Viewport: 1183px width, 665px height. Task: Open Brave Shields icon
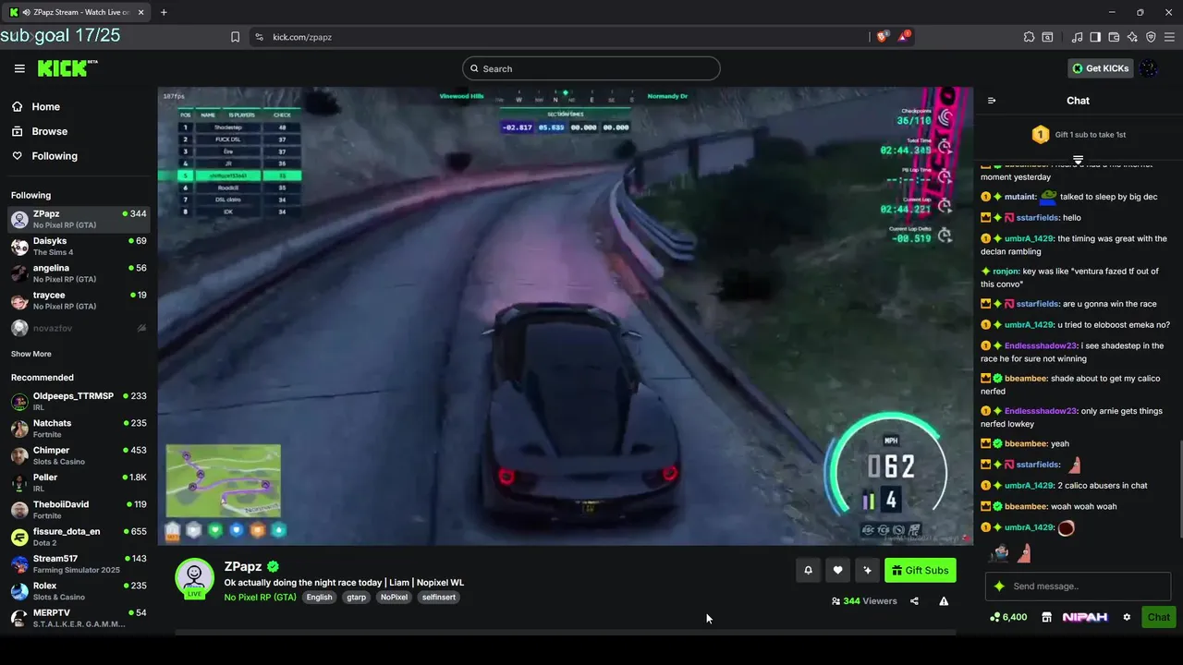882,37
